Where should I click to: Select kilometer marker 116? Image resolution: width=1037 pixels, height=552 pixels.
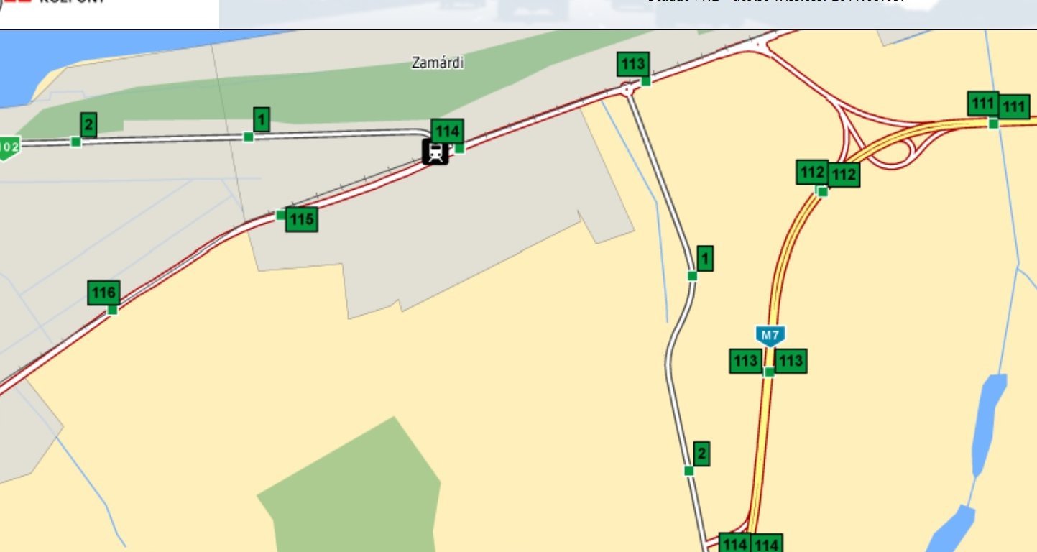click(103, 293)
